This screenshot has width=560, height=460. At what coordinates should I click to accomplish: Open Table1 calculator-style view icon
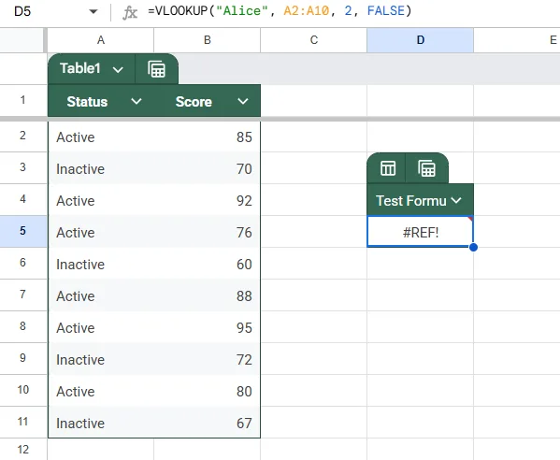point(156,69)
